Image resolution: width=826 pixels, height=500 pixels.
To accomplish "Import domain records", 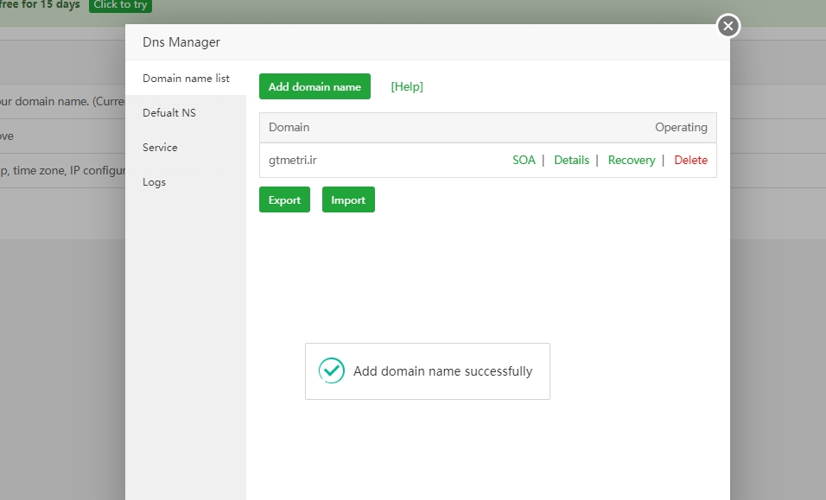I will (x=348, y=199).
